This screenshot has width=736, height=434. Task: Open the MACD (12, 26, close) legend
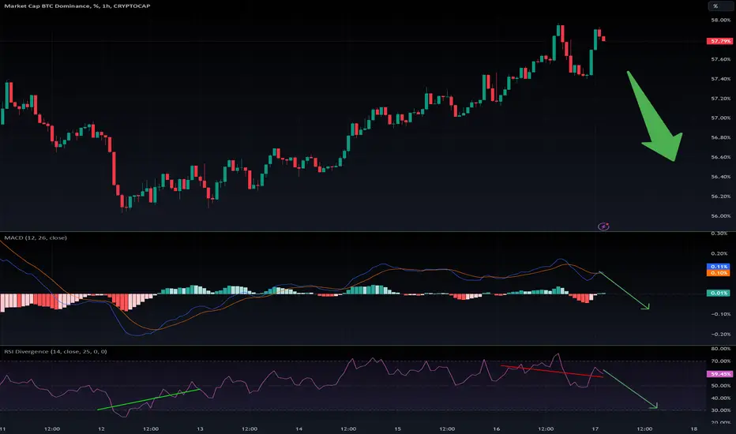36,238
